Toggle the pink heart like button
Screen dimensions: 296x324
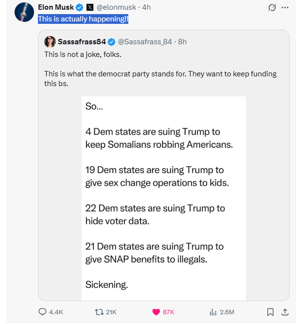click(157, 312)
